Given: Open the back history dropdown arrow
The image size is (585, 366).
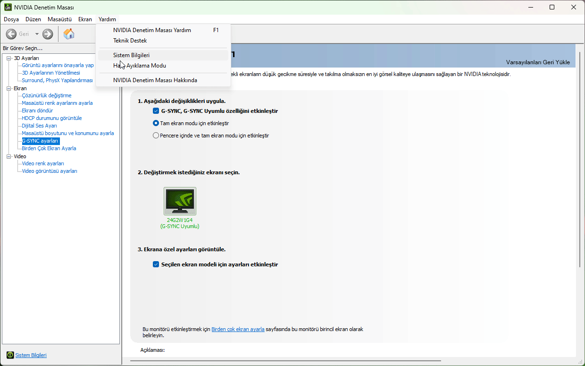Looking at the screenshot, I should point(37,34).
